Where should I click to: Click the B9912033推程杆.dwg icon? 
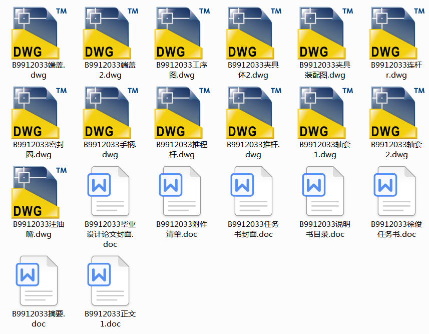(x=182, y=113)
